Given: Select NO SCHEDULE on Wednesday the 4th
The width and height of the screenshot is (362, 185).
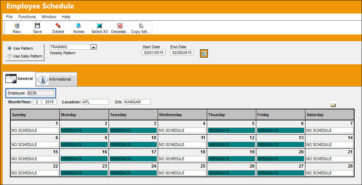Looking at the screenshot, I should 182,130.
